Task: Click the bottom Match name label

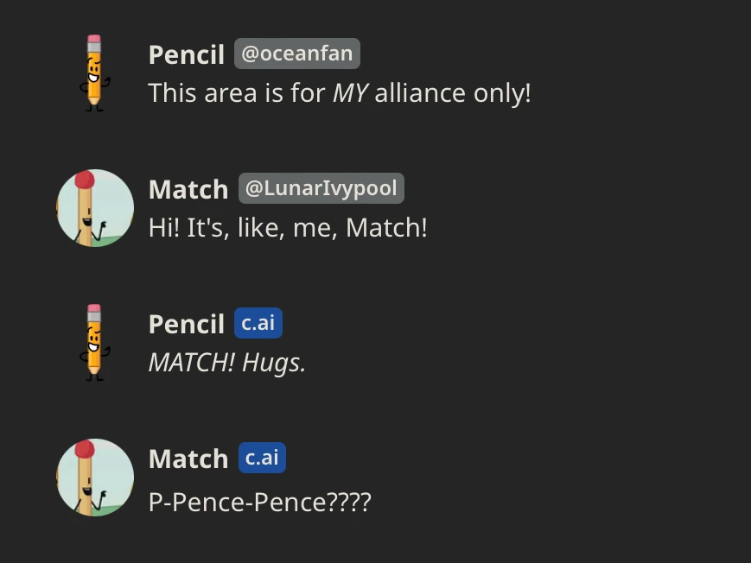Action: [x=188, y=458]
